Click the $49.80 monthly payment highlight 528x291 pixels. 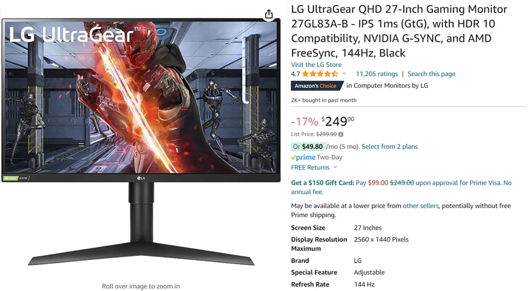pyautogui.click(x=308, y=146)
